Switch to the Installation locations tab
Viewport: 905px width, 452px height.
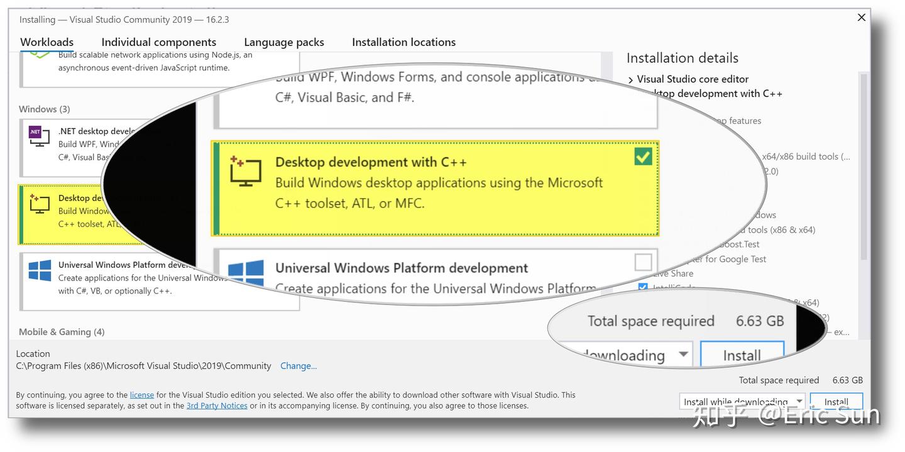tap(403, 41)
